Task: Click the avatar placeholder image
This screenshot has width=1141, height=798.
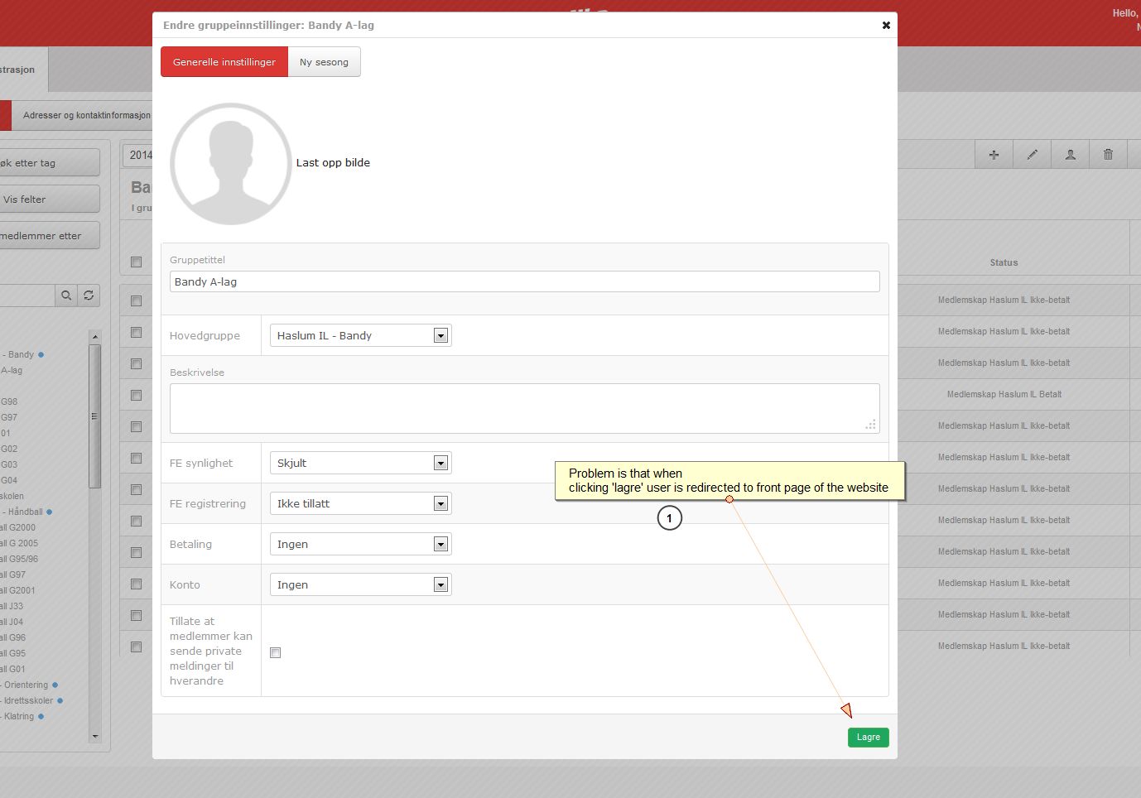Action: pos(230,164)
